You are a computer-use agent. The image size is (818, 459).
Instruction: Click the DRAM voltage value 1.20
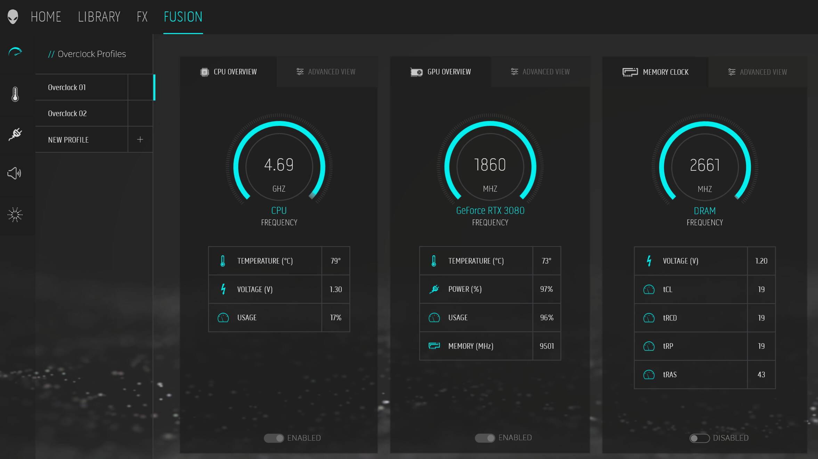coord(761,261)
